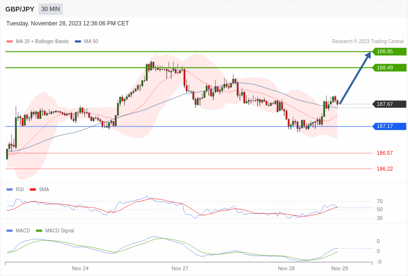Viewport: 408px width, 276px height.
Task: Click the MA 20 + Bollinger Bands legend swatch
Action: coord(10,41)
